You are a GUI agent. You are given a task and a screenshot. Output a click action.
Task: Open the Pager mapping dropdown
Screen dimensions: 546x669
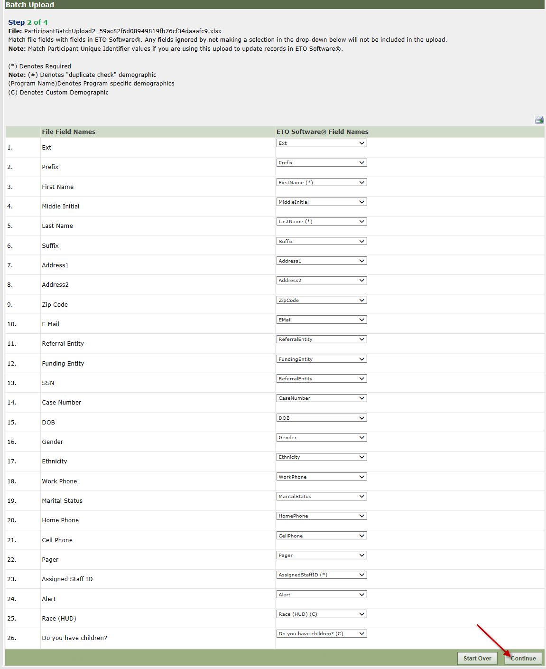322,555
